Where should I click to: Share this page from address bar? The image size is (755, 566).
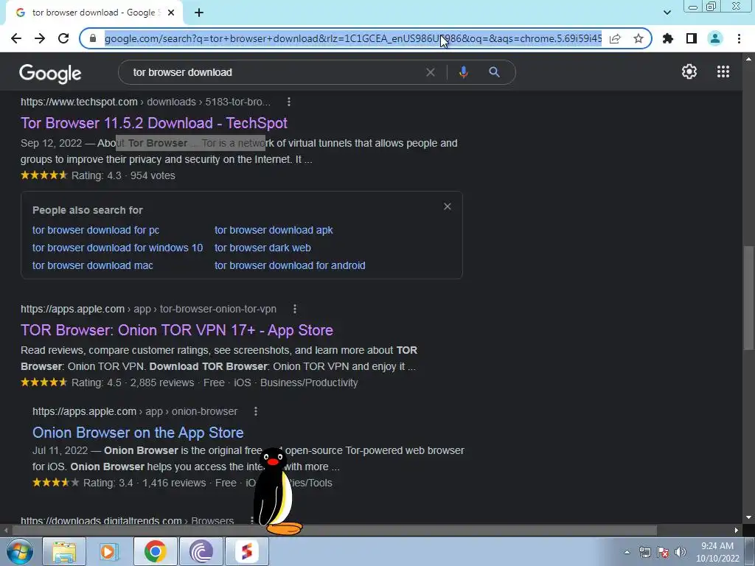(615, 38)
